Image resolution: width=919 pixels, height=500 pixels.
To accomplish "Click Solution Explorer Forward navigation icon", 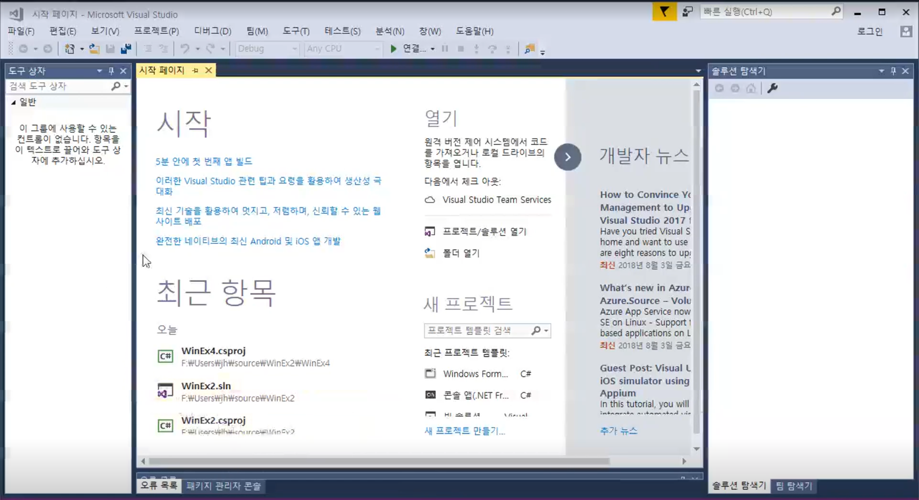I will (x=735, y=88).
